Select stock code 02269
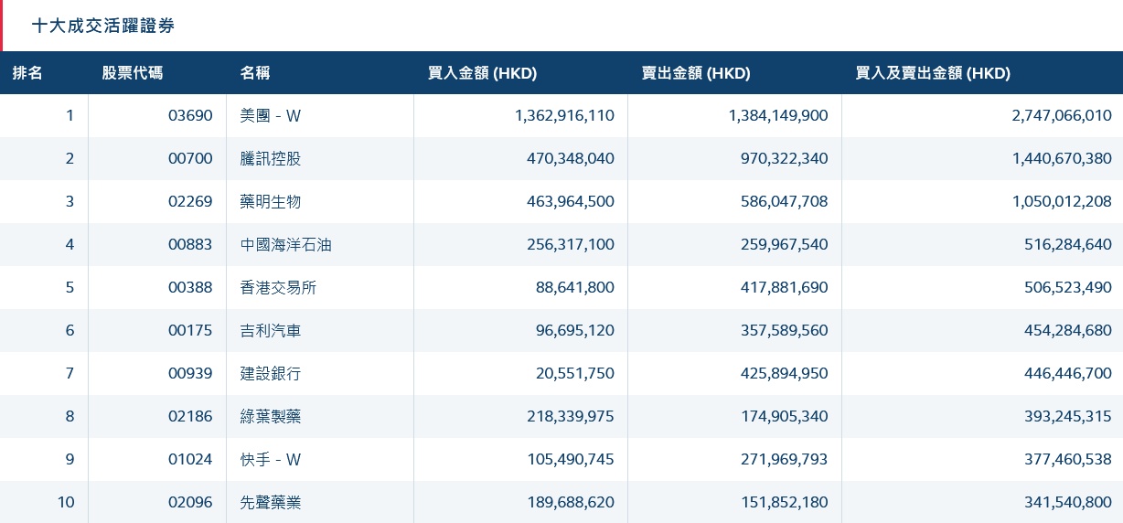 (190, 202)
